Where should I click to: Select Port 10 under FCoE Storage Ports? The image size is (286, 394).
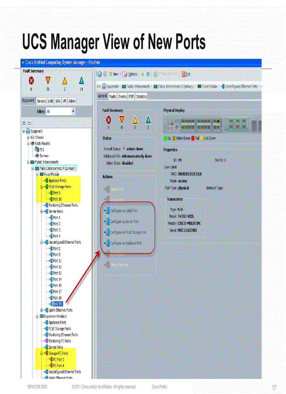(58, 199)
